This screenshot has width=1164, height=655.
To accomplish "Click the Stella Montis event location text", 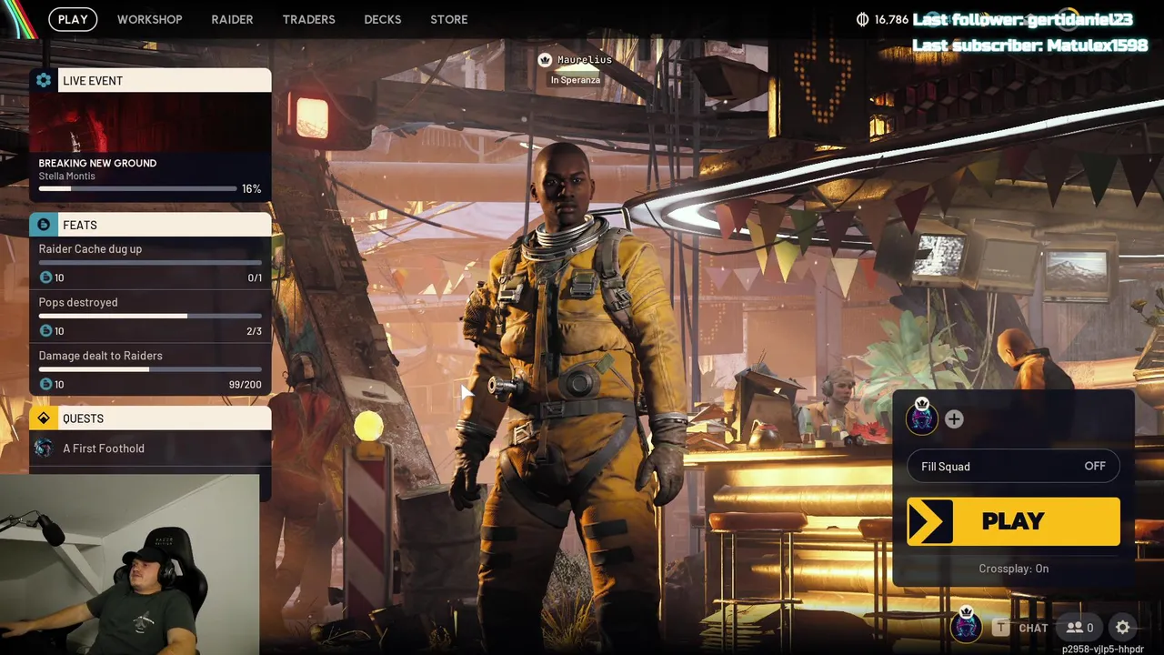I will [66, 176].
